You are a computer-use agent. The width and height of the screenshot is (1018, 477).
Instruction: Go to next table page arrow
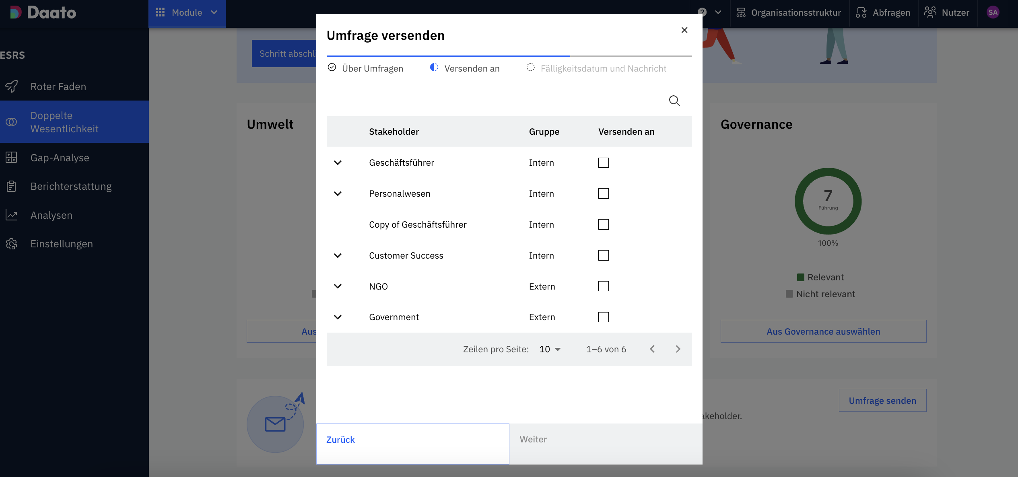pyautogui.click(x=678, y=349)
